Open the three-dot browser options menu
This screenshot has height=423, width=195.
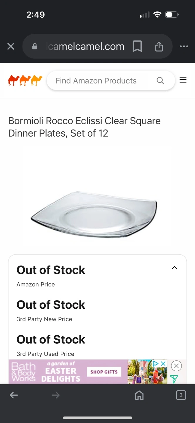click(x=184, y=46)
